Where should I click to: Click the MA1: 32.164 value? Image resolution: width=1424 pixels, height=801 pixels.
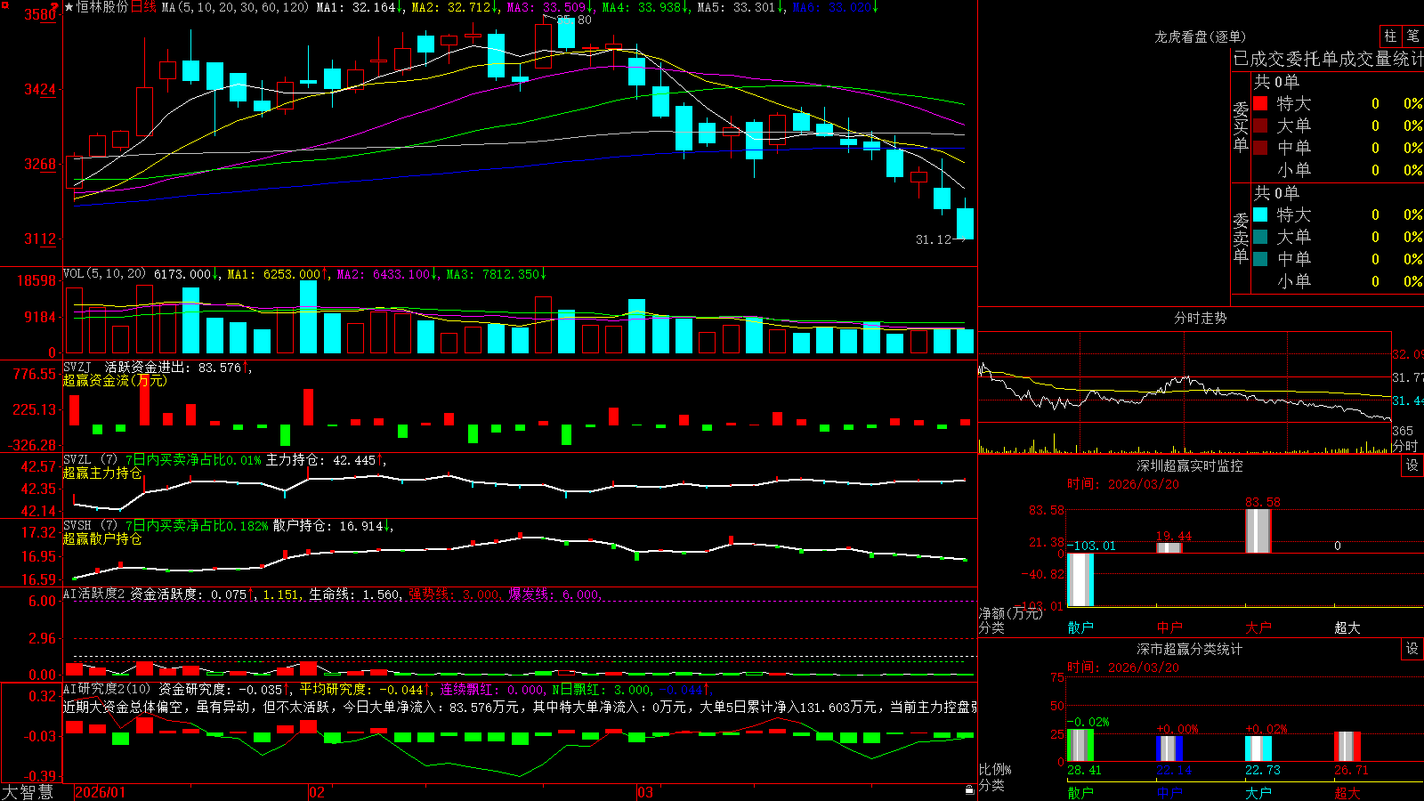click(x=360, y=7)
